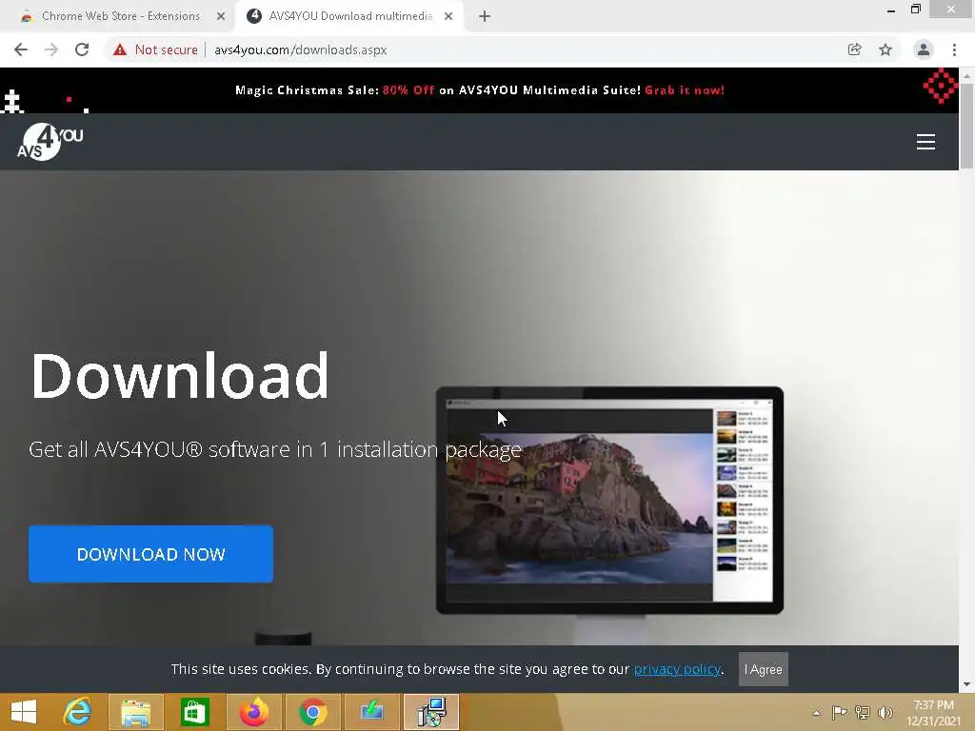Open Windows Store from taskbar
Image resolution: width=975 pixels, height=731 pixels.
[x=194, y=712]
